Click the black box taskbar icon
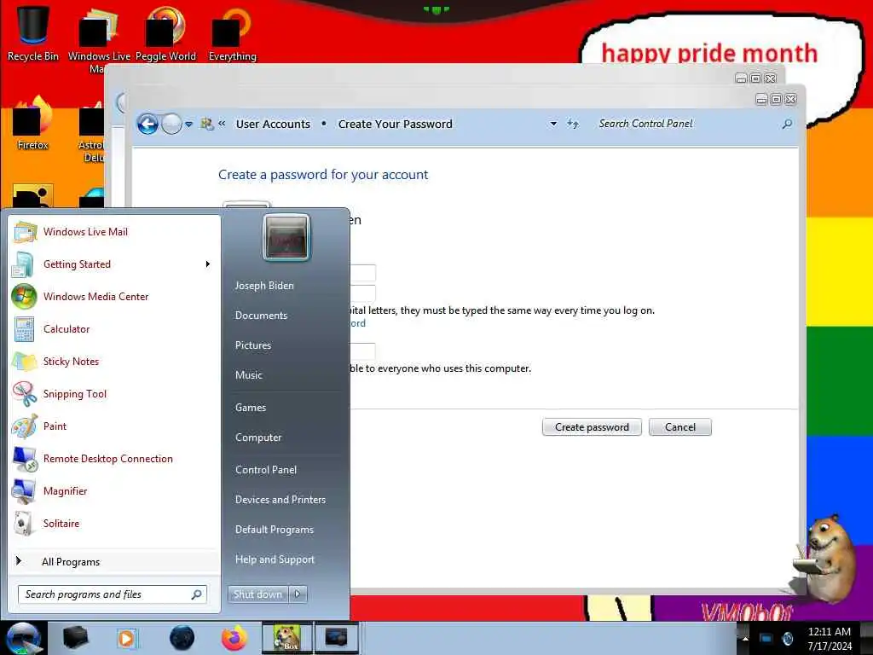Screen dimensions: 873x655 [x=75, y=638]
